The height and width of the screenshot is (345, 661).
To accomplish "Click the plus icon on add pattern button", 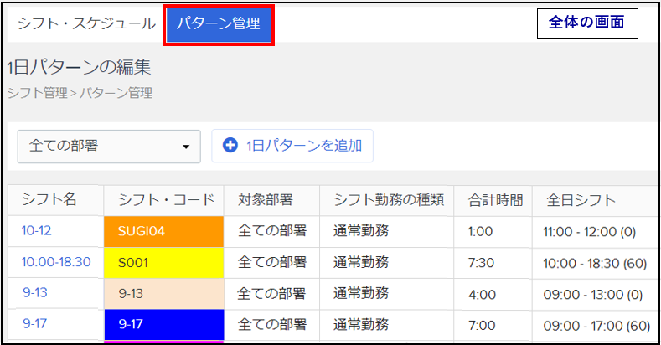I will pyautogui.click(x=230, y=146).
